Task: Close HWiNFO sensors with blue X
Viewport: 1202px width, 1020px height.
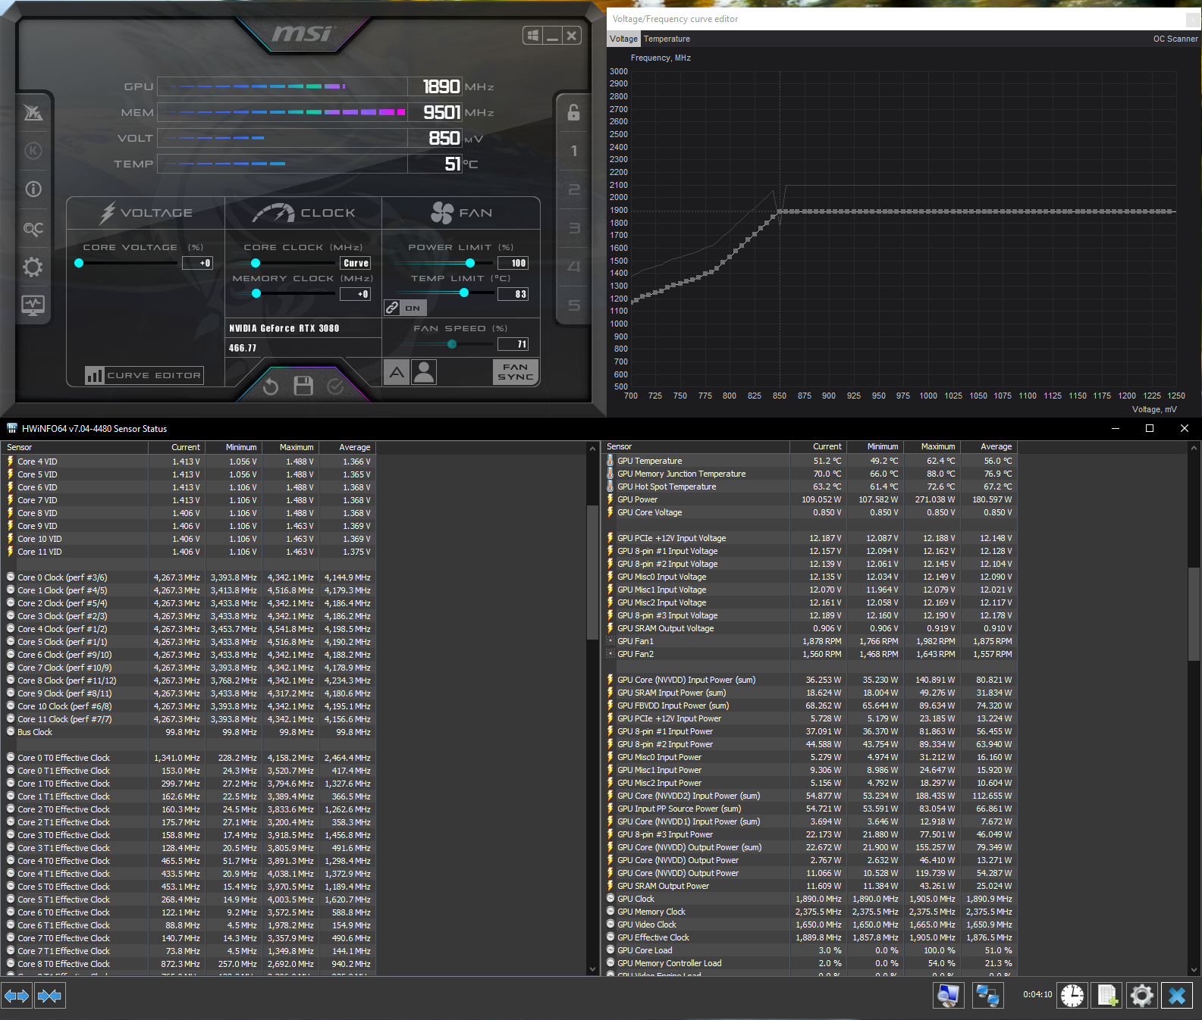Action: click(x=1177, y=996)
